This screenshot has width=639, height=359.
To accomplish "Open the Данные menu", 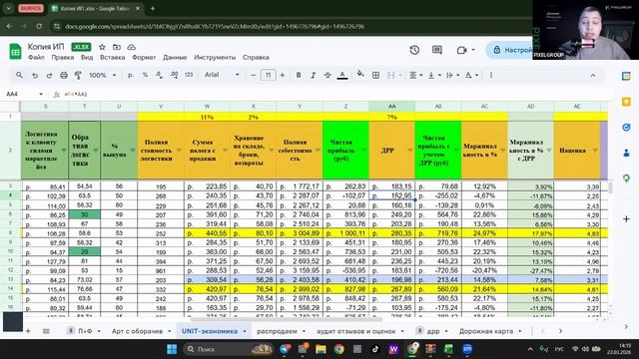I will (175, 58).
